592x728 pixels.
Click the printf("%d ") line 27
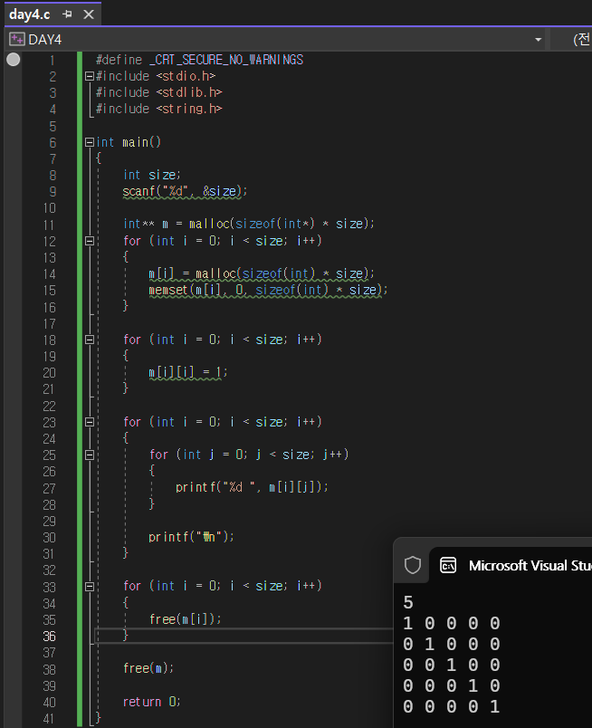click(252, 487)
